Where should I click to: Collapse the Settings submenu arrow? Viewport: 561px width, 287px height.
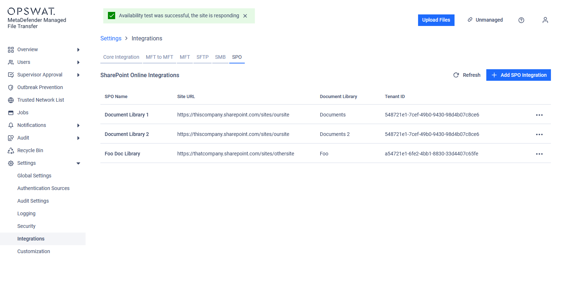(x=78, y=163)
